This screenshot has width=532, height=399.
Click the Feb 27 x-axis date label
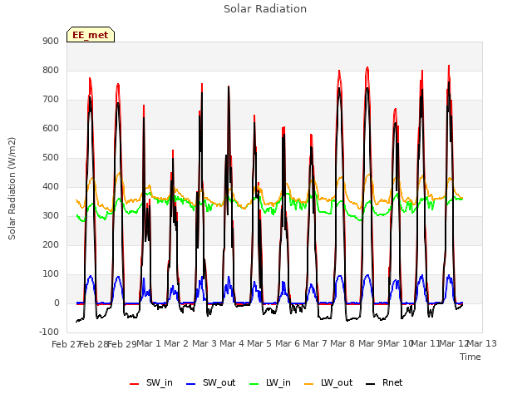point(66,344)
